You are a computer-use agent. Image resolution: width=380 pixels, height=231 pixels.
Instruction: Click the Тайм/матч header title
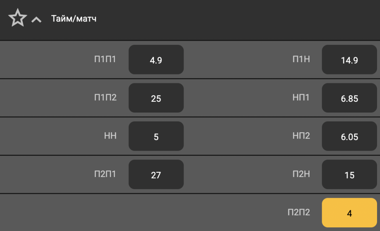(73, 19)
